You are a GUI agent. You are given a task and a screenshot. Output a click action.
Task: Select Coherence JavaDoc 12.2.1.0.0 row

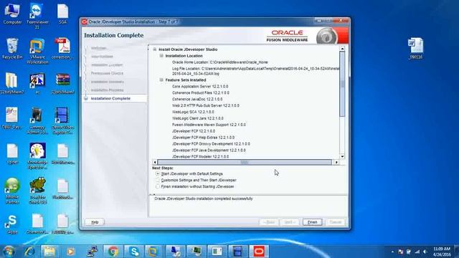197,99
